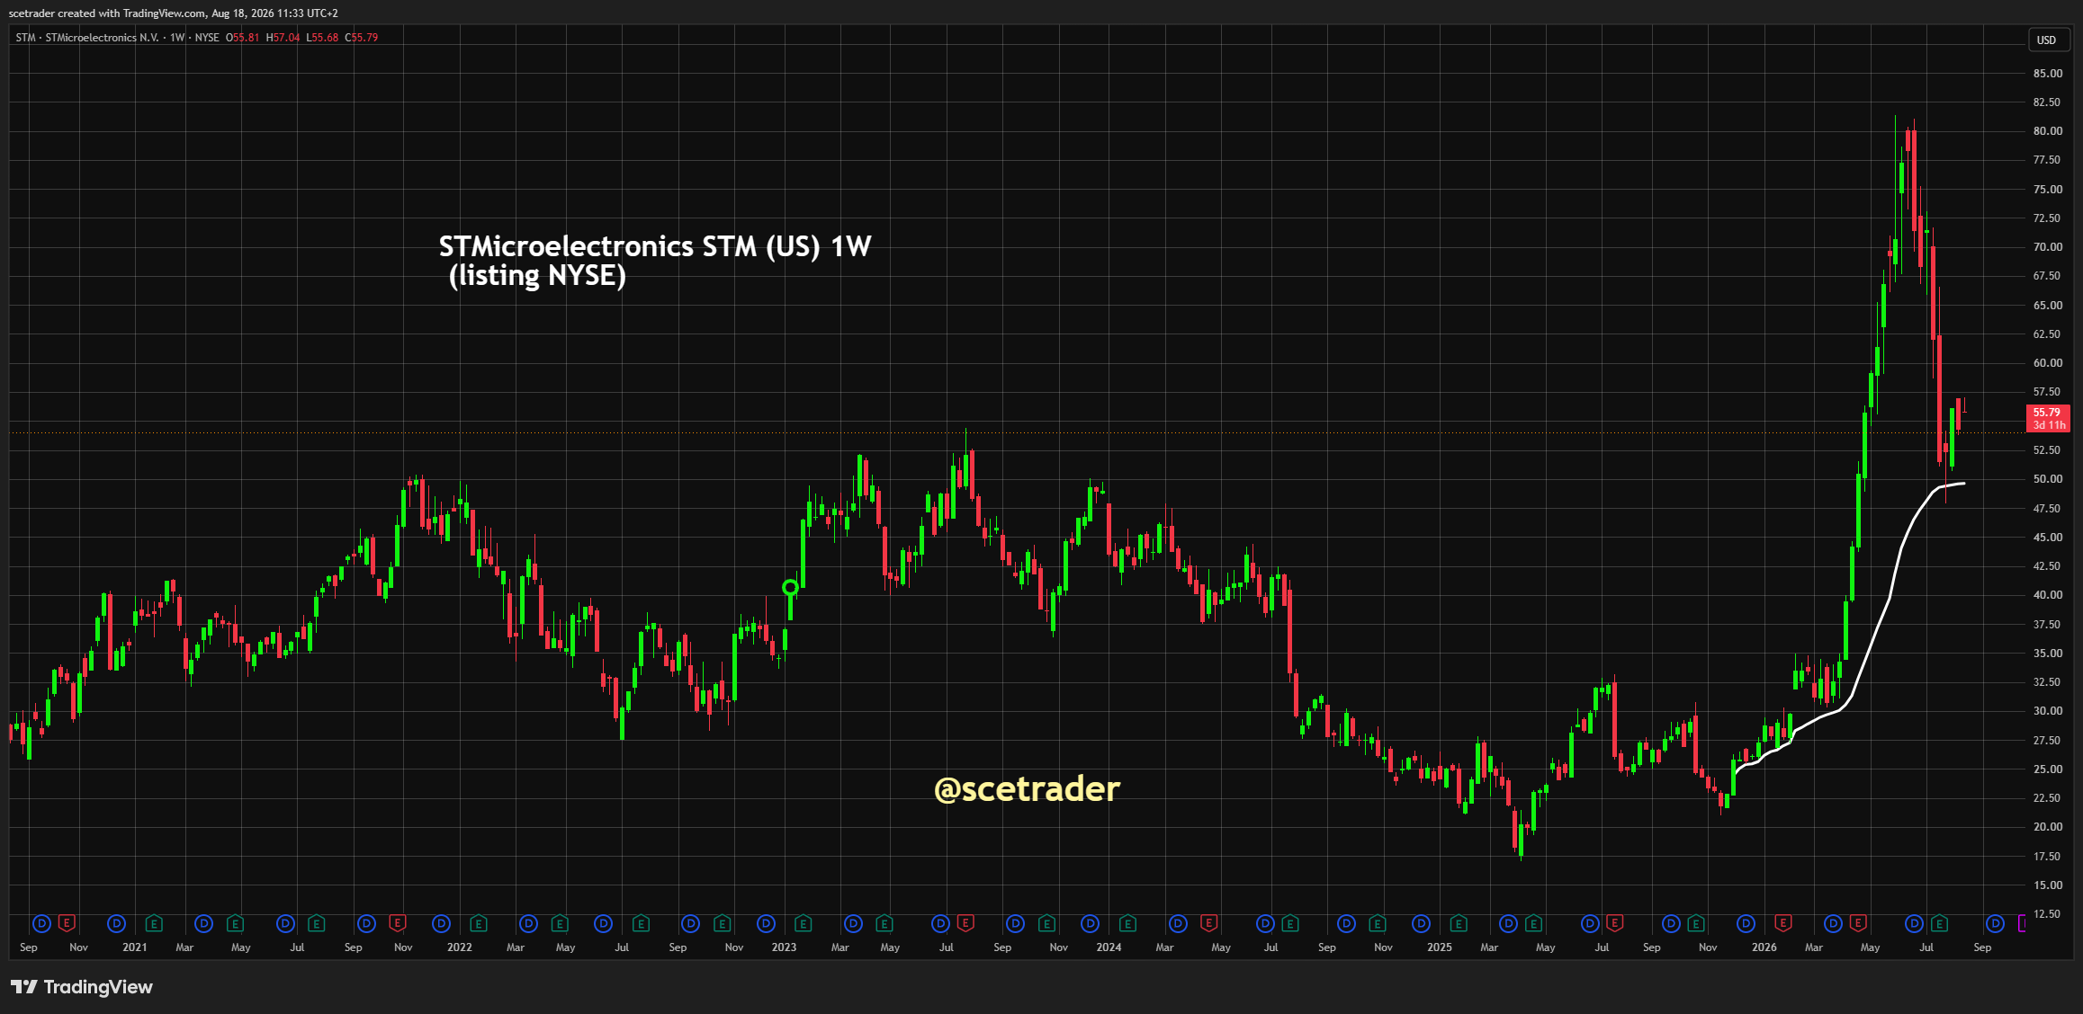Click the 50.00 price axis label

tap(2048, 479)
